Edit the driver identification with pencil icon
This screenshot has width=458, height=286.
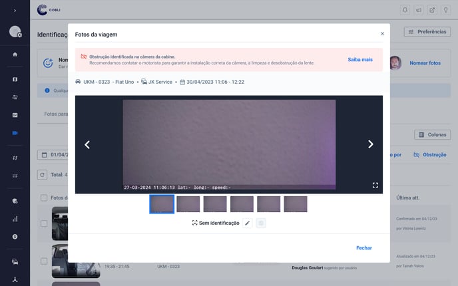(x=248, y=223)
